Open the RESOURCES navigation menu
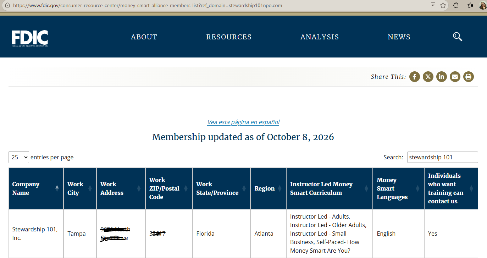 pos(229,37)
